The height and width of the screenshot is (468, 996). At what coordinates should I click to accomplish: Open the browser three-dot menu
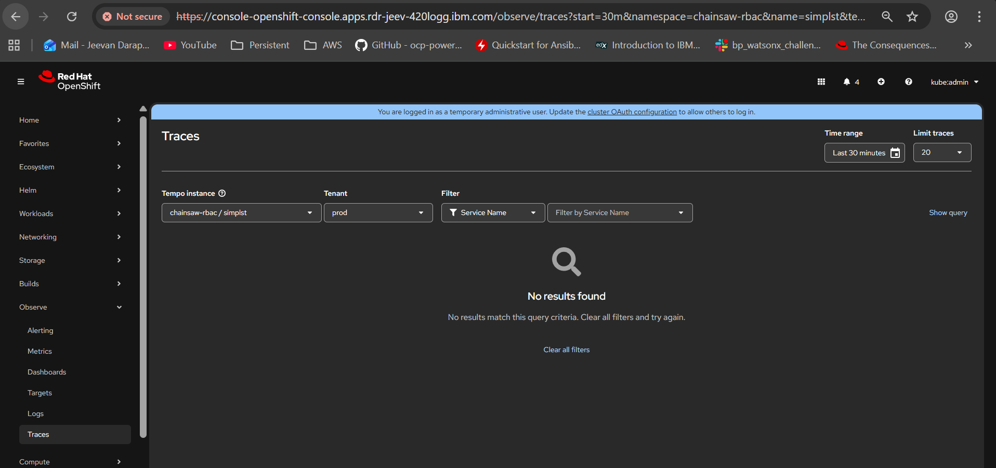point(979,17)
